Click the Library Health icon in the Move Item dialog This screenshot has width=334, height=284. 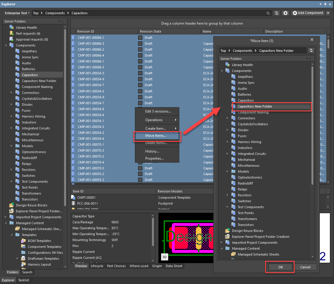tap(227, 65)
